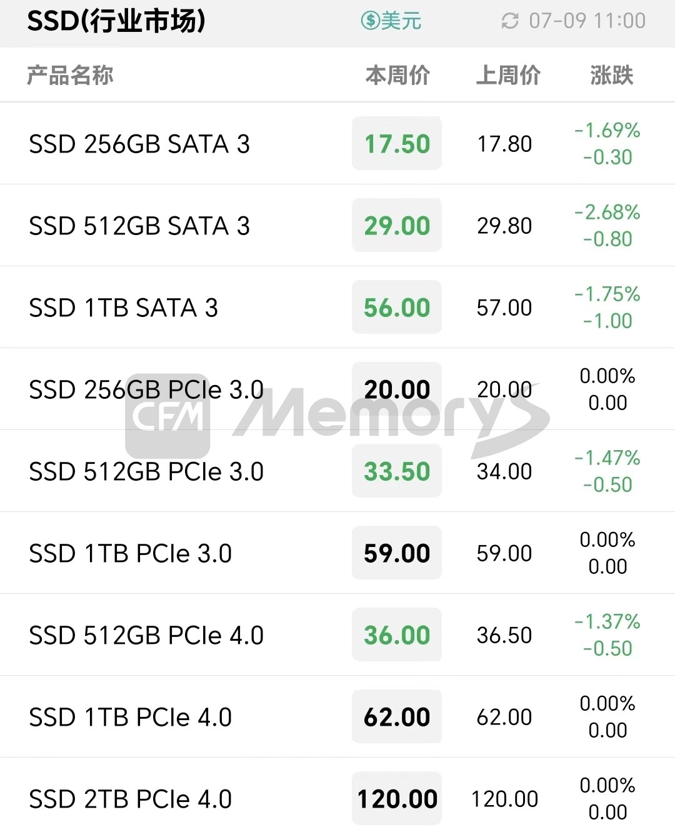Tap the dollar currency icon 美元

pyautogui.click(x=391, y=21)
